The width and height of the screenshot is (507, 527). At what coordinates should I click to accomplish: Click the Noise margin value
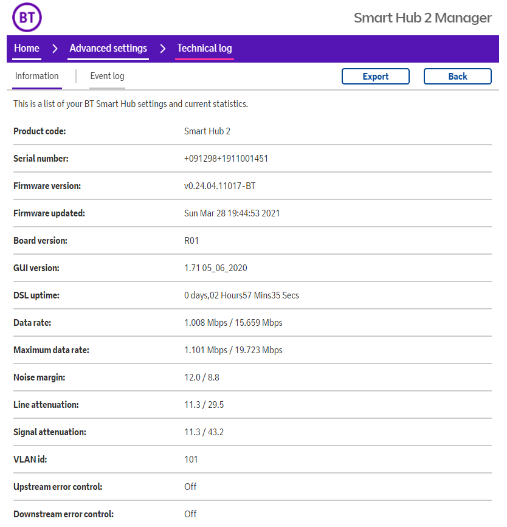(x=201, y=377)
